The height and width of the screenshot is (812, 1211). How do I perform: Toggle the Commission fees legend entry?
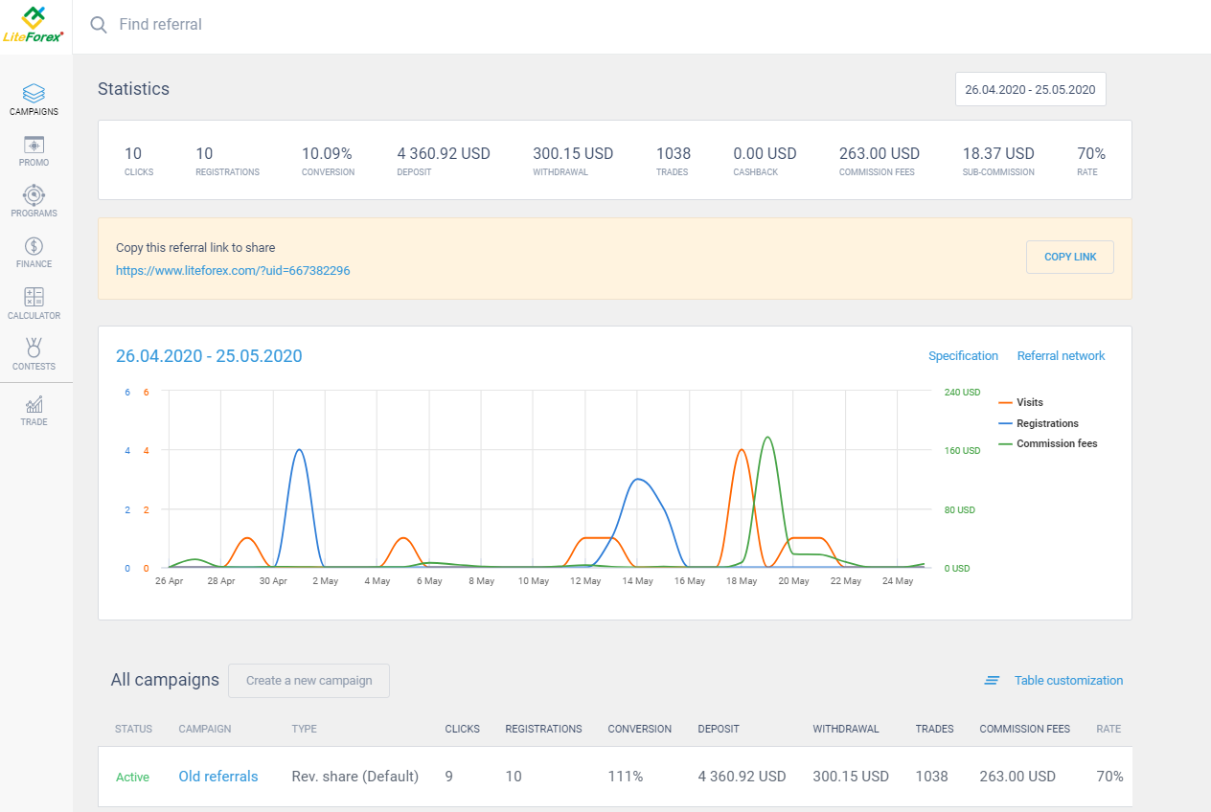click(1056, 444)
